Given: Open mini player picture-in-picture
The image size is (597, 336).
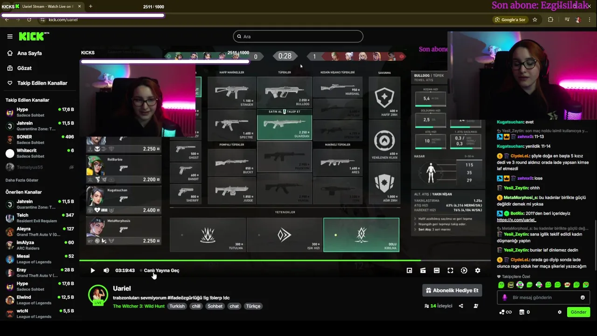Looking at the screenshot, I should (x=409, y=270).
